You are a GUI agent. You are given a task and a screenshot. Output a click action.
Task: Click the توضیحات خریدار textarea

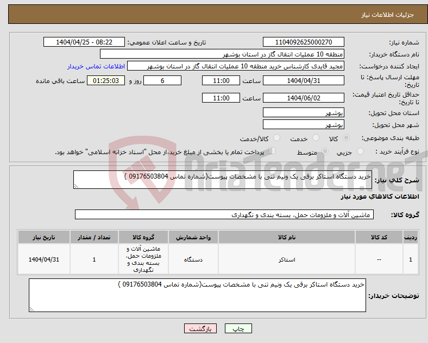(x=197, y=295)
